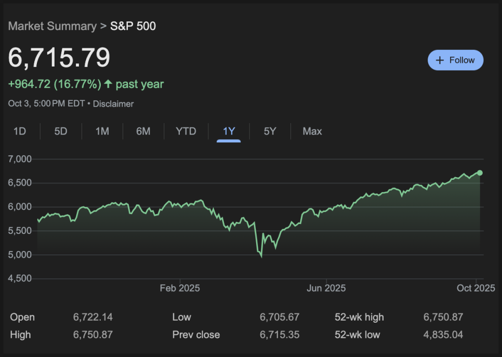The height and width of the screenshot is (357, 502).
Task: Click the 52-wk low value 4,835.04
Action: click(443, 335)
